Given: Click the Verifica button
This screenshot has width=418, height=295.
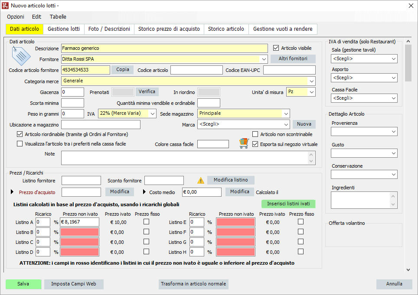Looking at the screenshot, I should coord(147,91).
